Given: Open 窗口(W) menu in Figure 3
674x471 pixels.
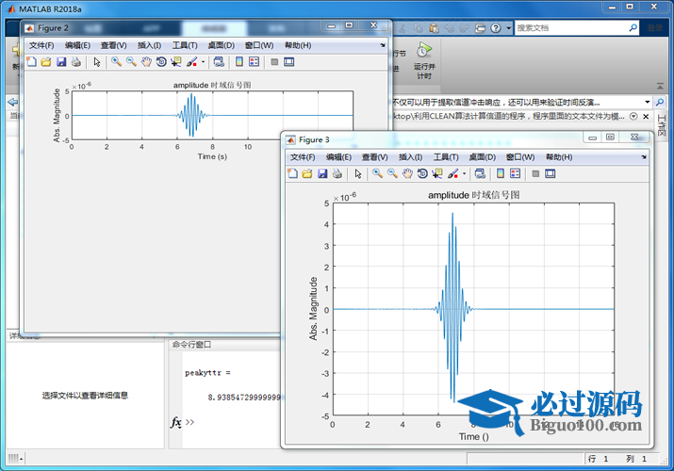Looking at the screenshot, I should coord(520,157).
